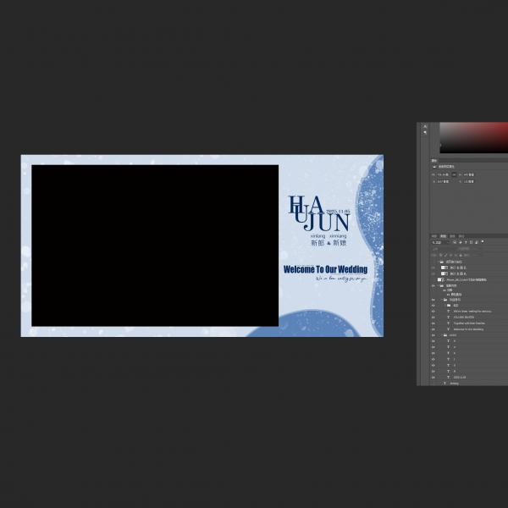The width and height of the screenshot is (508, 508).
Task: Click the 'Welcome To Our Wedding' text on canvas
Action: 325,269
